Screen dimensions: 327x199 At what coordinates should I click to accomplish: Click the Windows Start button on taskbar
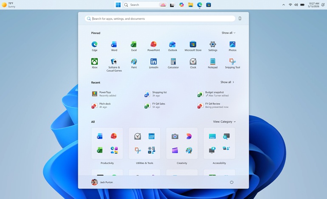coord(118,5)
